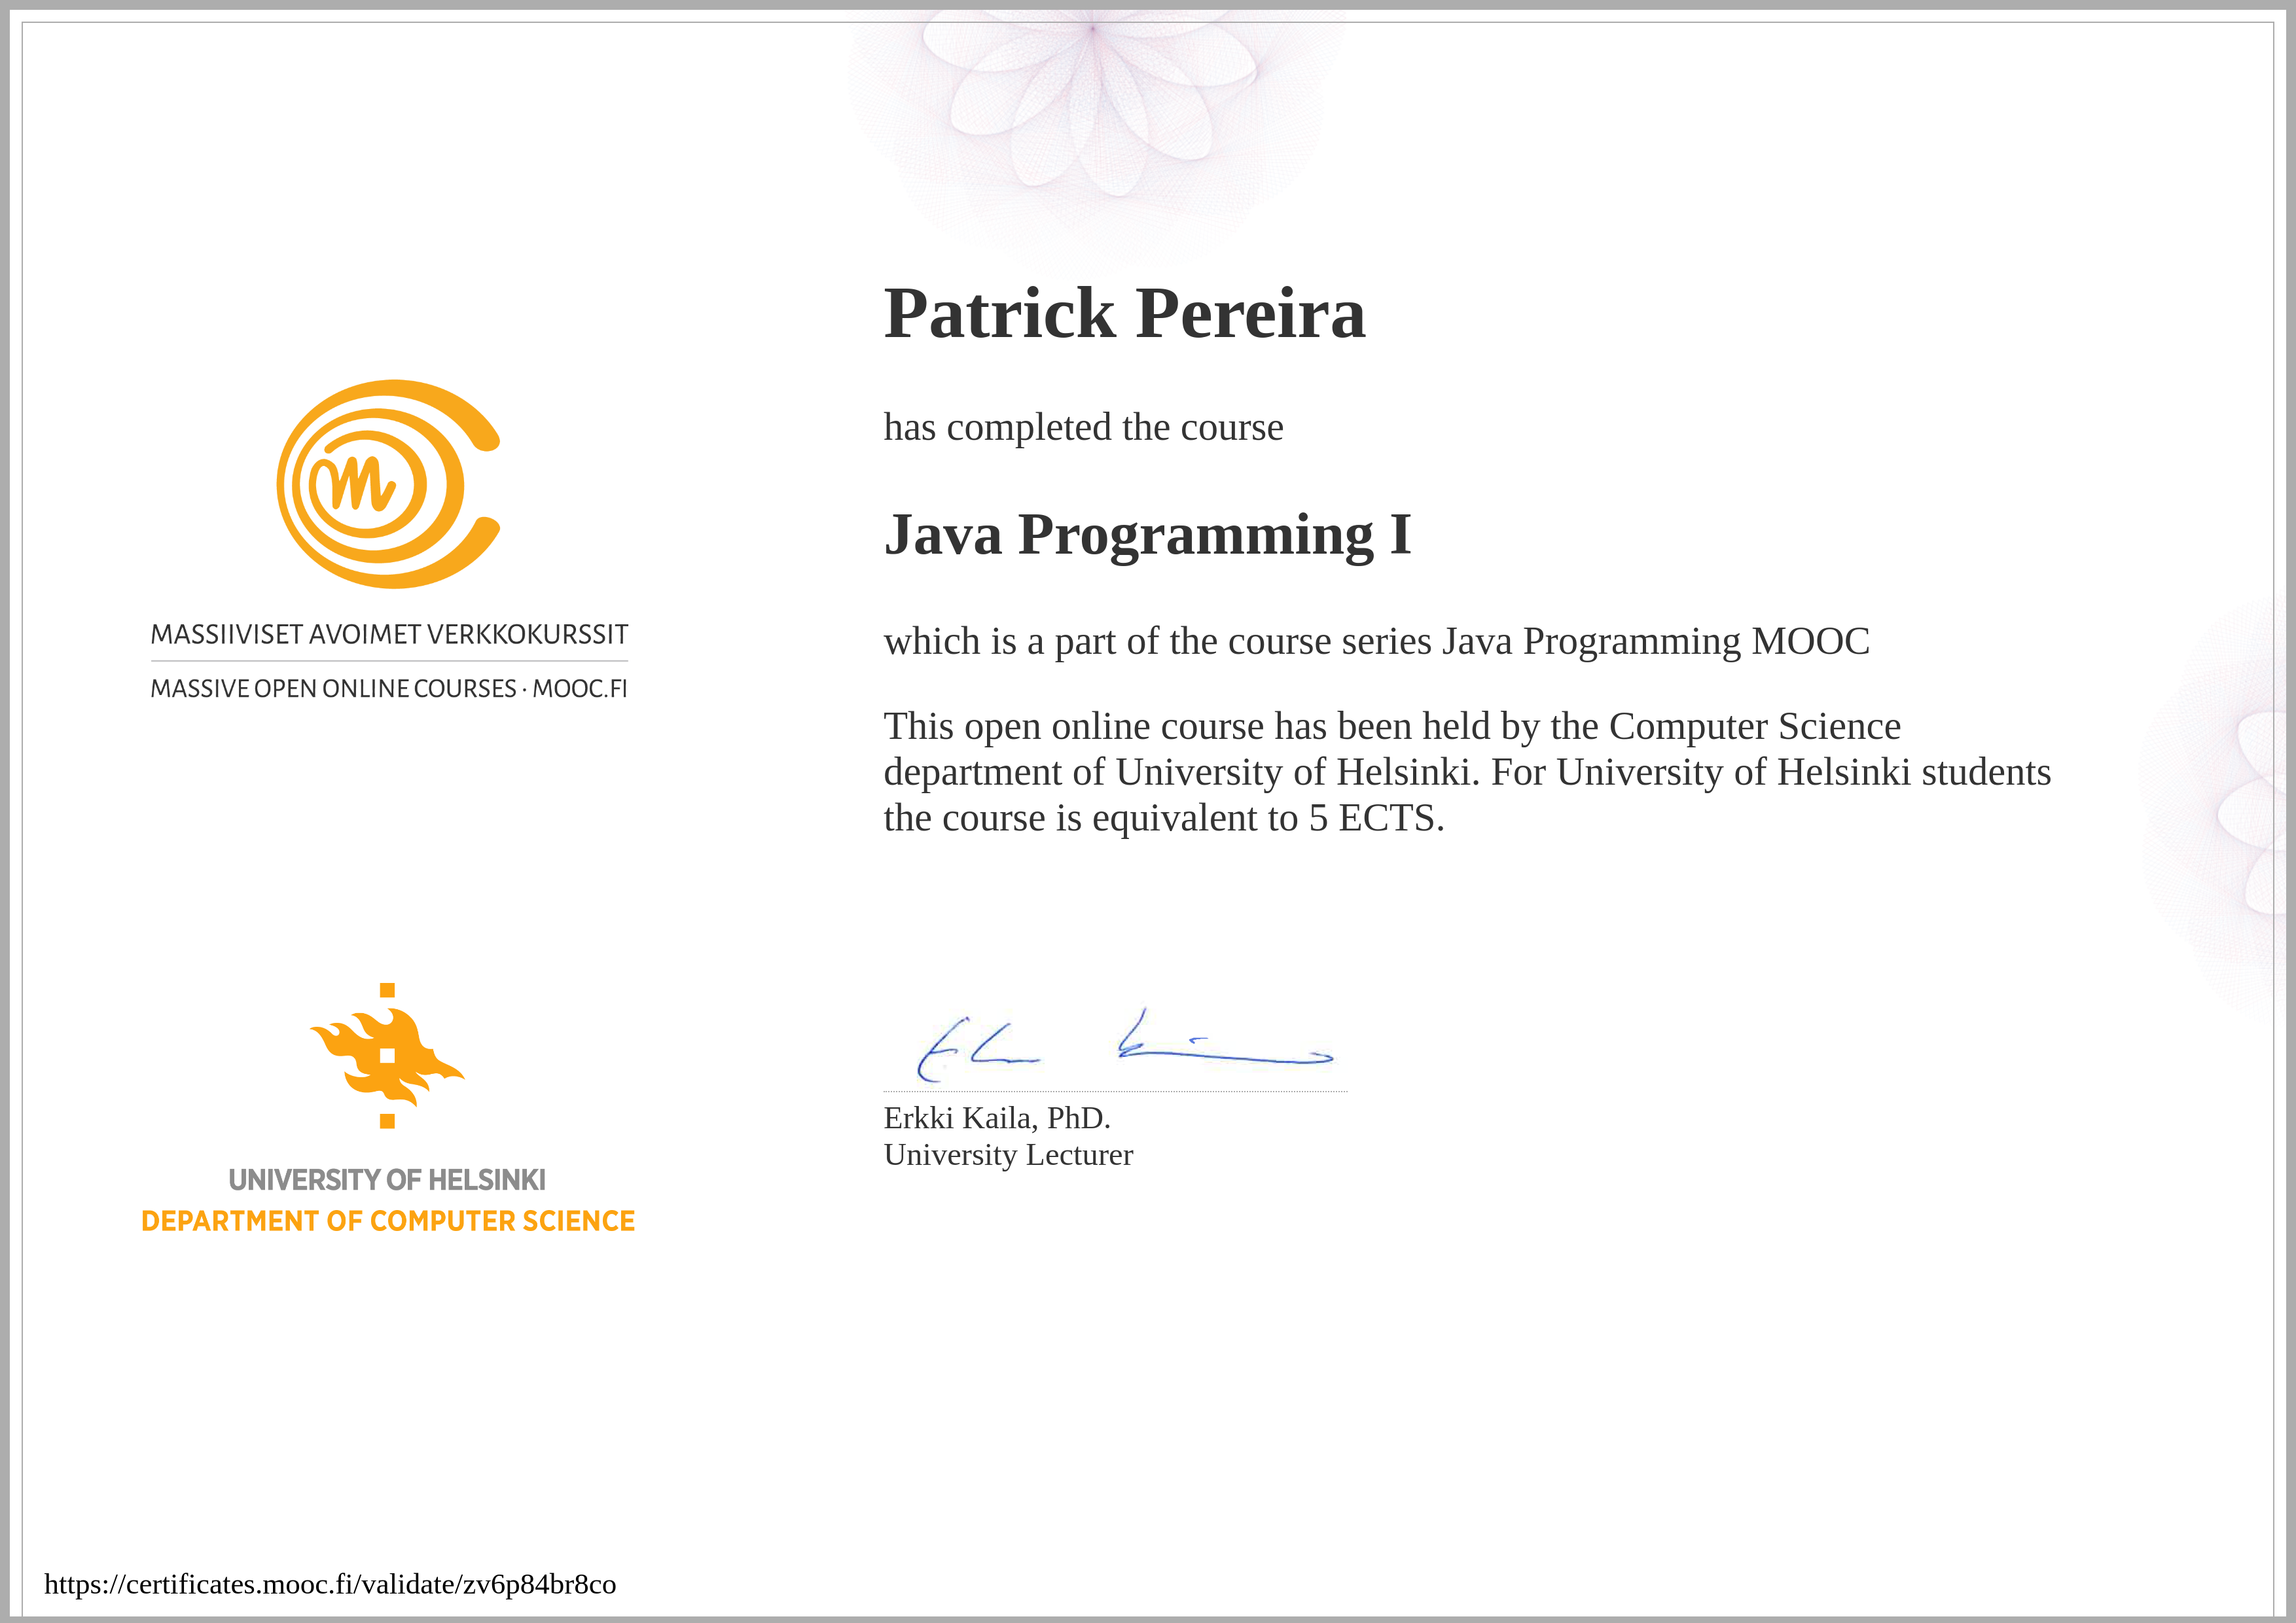Click the Java Programming MOOC series sentence
The width and height of the screenshot is (2296, 1623).
pyautogui.click(x=1376, y=641)
